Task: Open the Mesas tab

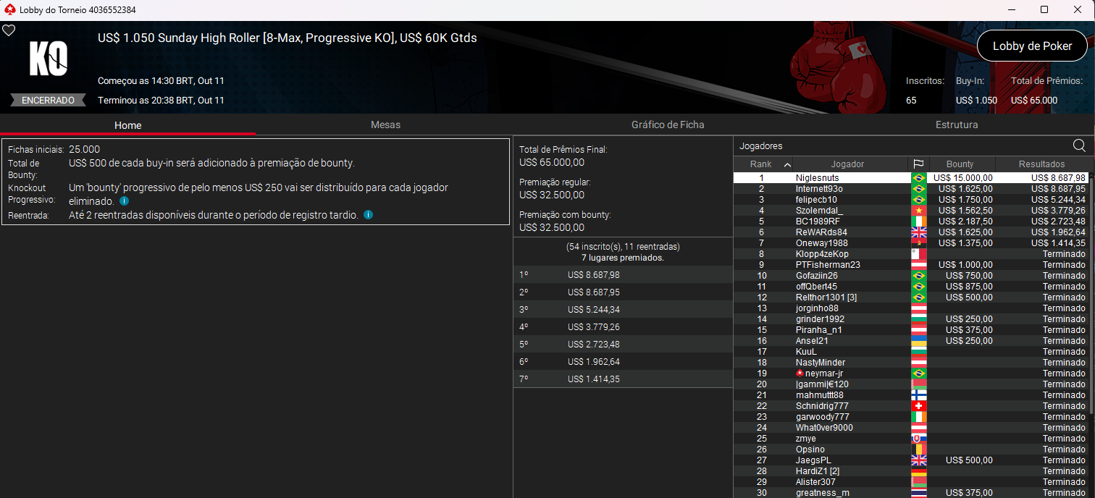Action: (x=385, y=124)
